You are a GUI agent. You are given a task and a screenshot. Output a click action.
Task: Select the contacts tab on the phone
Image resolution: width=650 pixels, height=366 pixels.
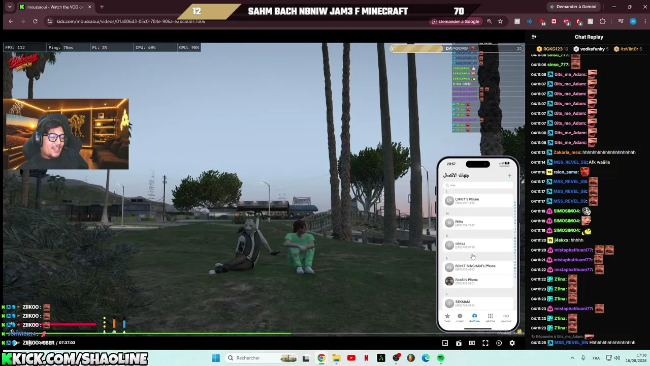(474, 317)
